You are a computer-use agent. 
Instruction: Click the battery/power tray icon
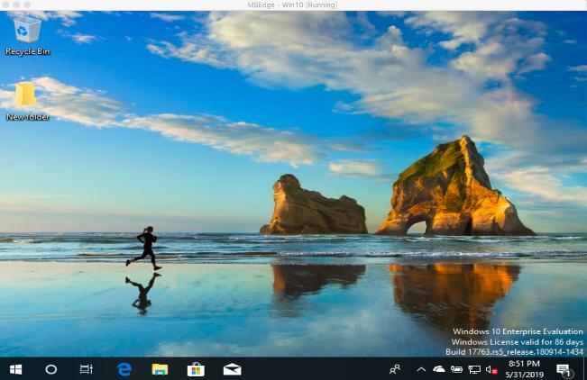click(456, 369)
